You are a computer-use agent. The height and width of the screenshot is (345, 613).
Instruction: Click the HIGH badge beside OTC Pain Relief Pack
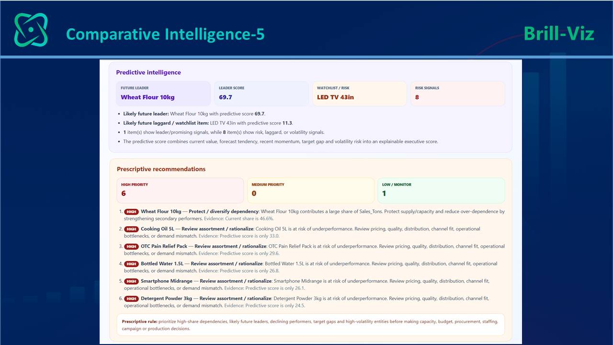pos(131,246)
